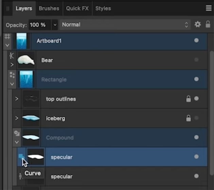The image size is (214, 190).
Task: Hide the Rectangle layer
Action: click(196, 79)
